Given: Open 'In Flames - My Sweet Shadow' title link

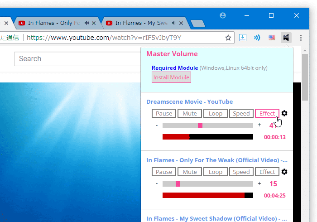Looking at the screenshot, I should click(x=216, y=218).
